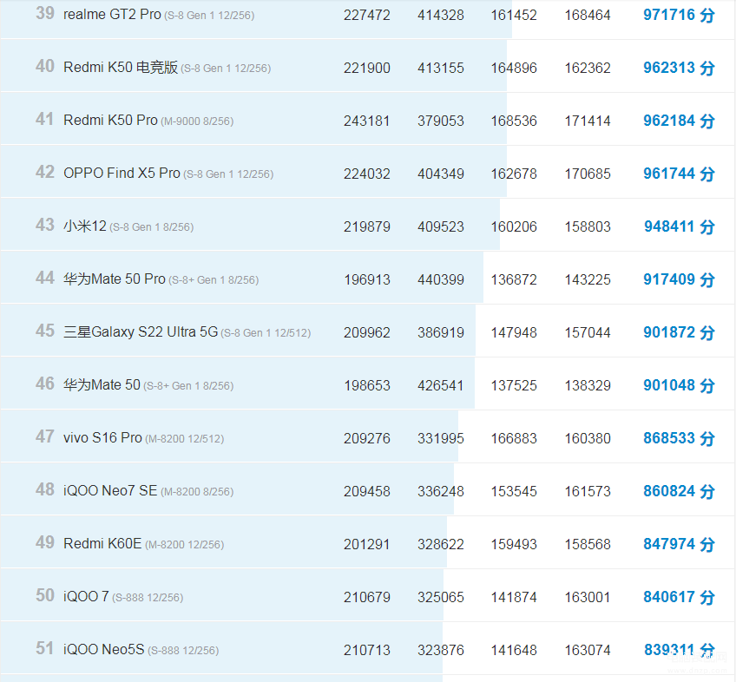Click total score 961744 分
Viewport: 736px width, 682px height.
(679, 174)
